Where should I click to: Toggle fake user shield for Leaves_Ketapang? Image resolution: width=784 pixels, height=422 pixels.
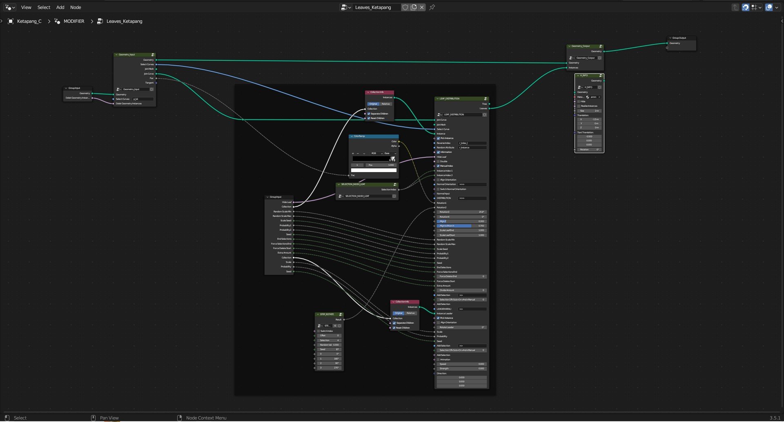pos(405,7)
